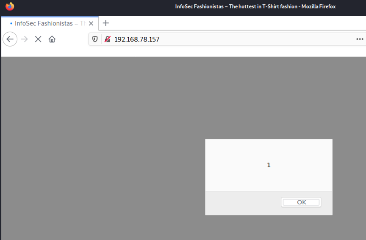The height and width of the screenshot is (240, 366).
Task: Click the window title "InfoSec Fashionistas – The hottest in T-Shirt fashion"
Action: pyautogui.click(x=236, y=6)
